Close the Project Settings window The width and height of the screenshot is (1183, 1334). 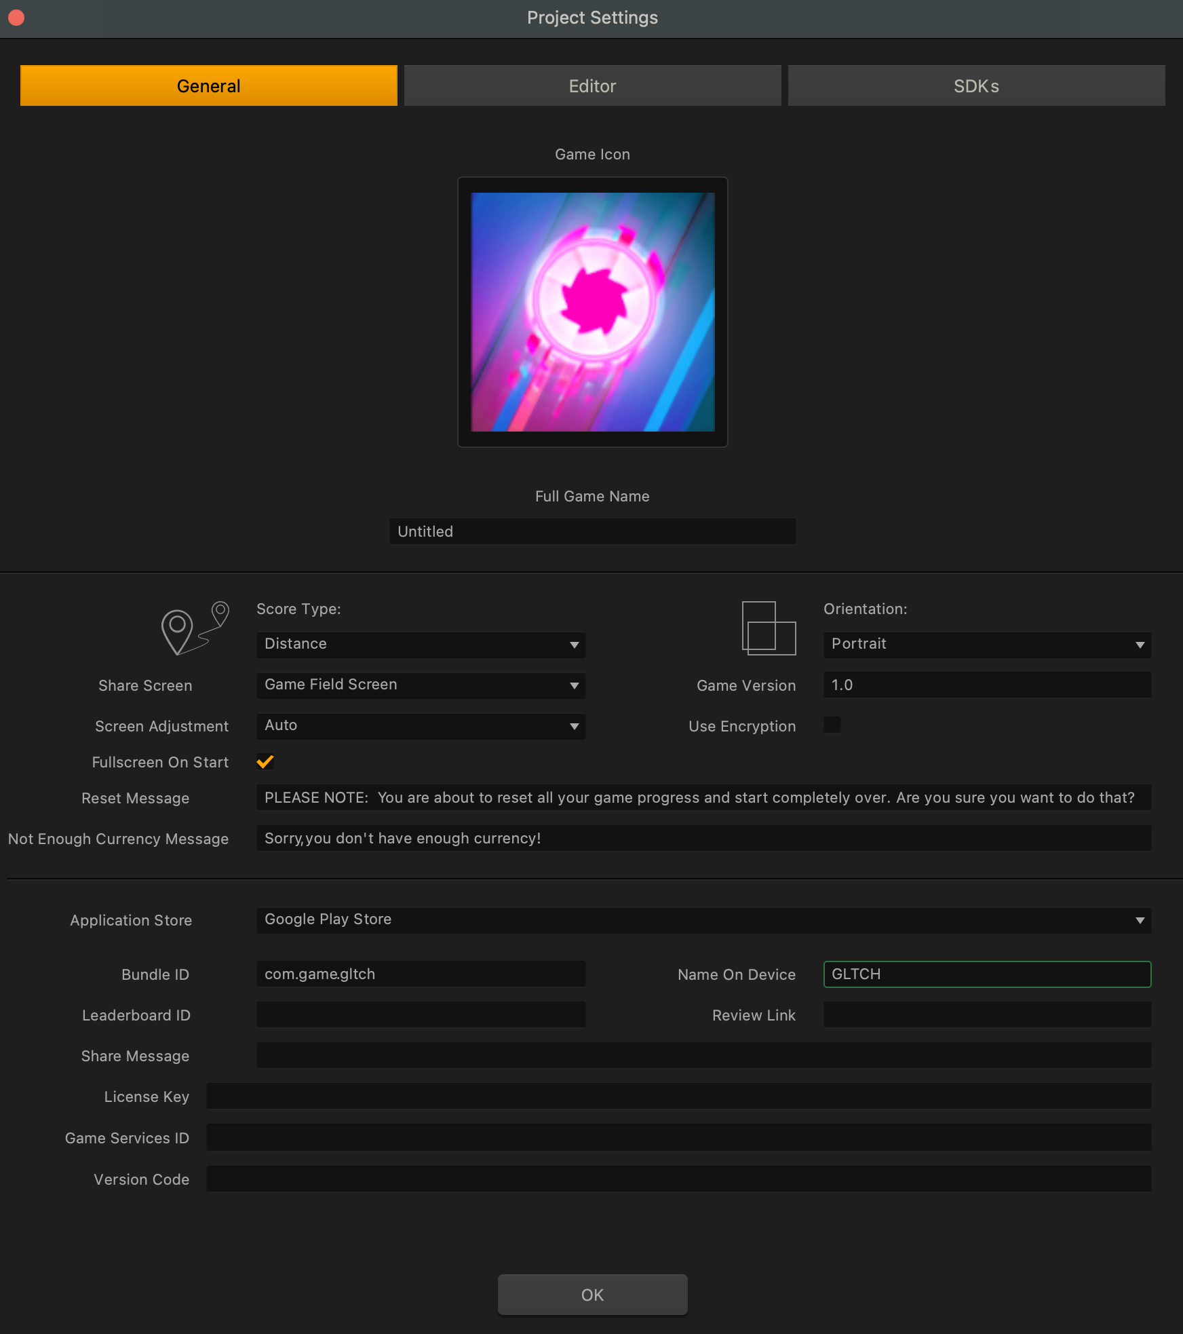[16, 18]
